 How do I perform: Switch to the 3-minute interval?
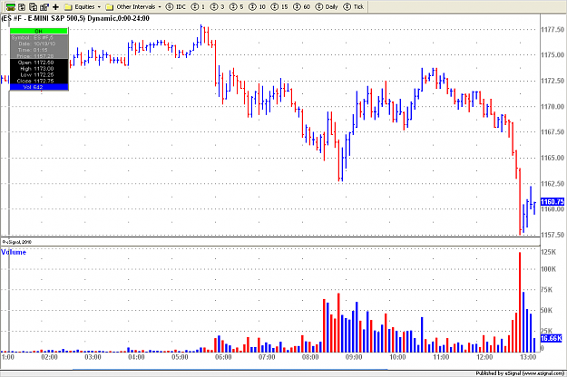coord(218,6)
